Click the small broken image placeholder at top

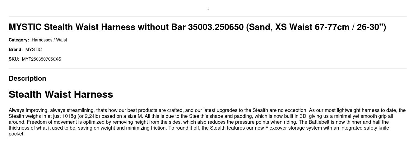click(x=208, y=9)
